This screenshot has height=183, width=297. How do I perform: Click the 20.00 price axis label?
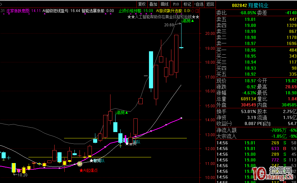pos(210,34)
